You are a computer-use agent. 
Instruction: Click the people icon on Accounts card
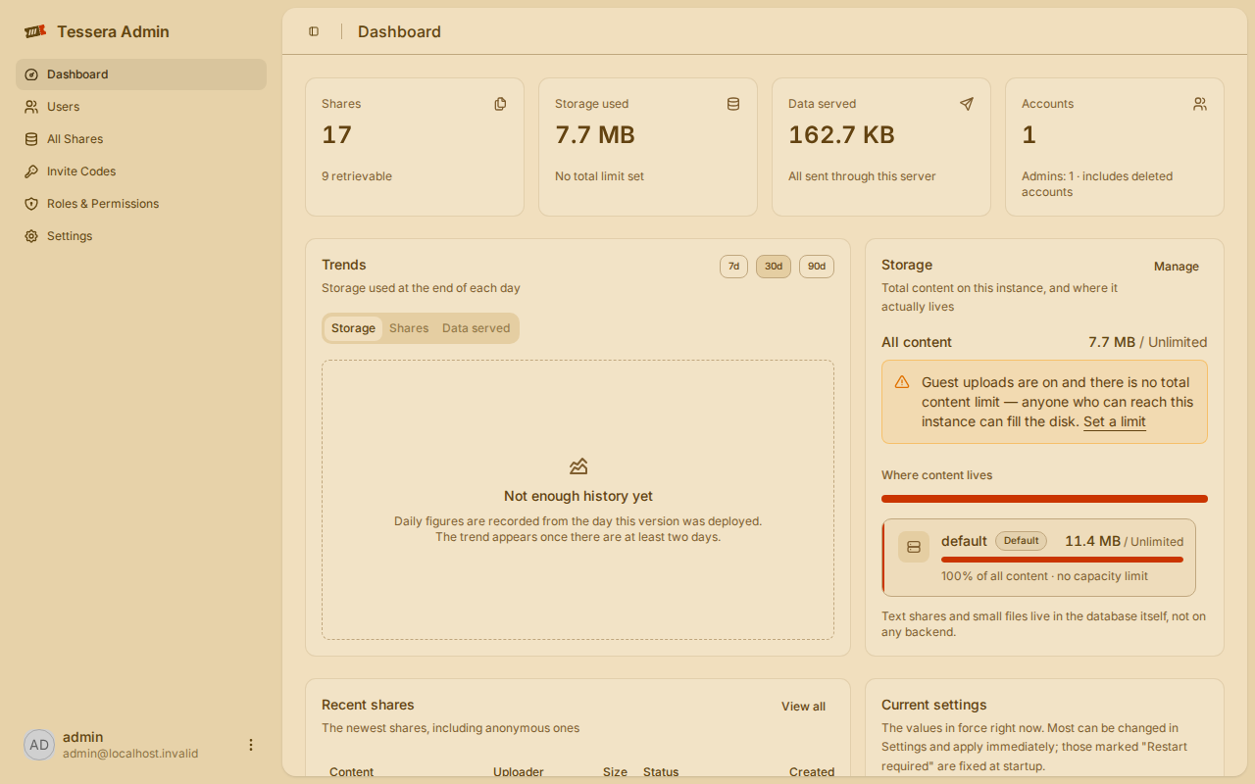coord(1200,104)
